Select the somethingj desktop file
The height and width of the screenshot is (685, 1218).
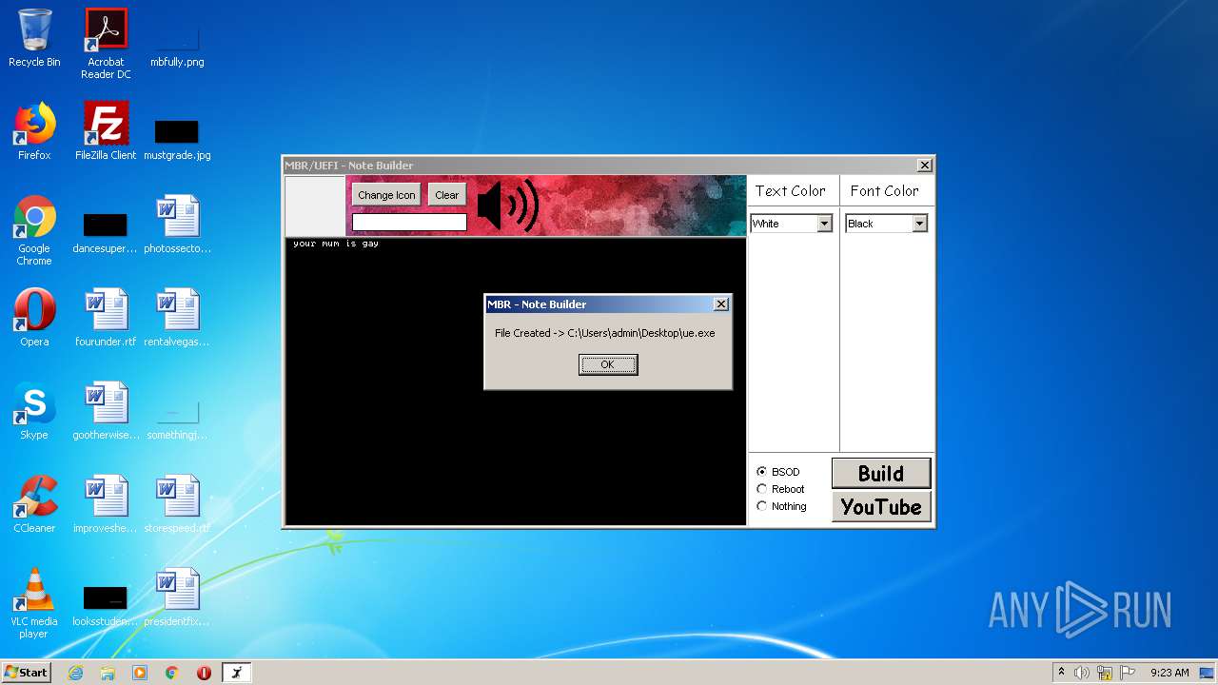(177, 419)
